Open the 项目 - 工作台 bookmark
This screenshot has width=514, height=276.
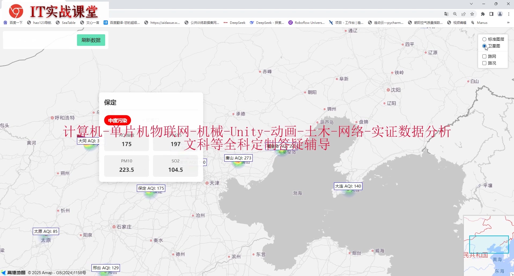coord(346,23)
